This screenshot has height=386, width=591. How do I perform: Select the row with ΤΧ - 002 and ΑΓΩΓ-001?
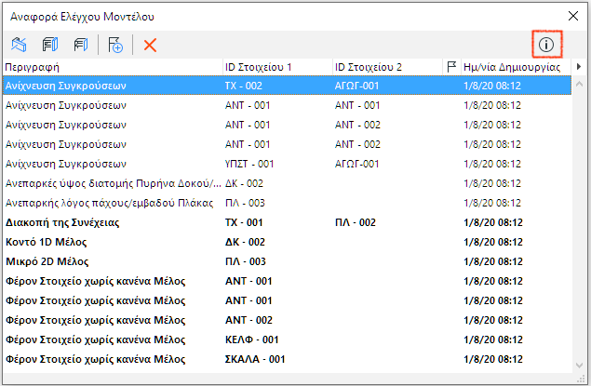pos(288,86)
